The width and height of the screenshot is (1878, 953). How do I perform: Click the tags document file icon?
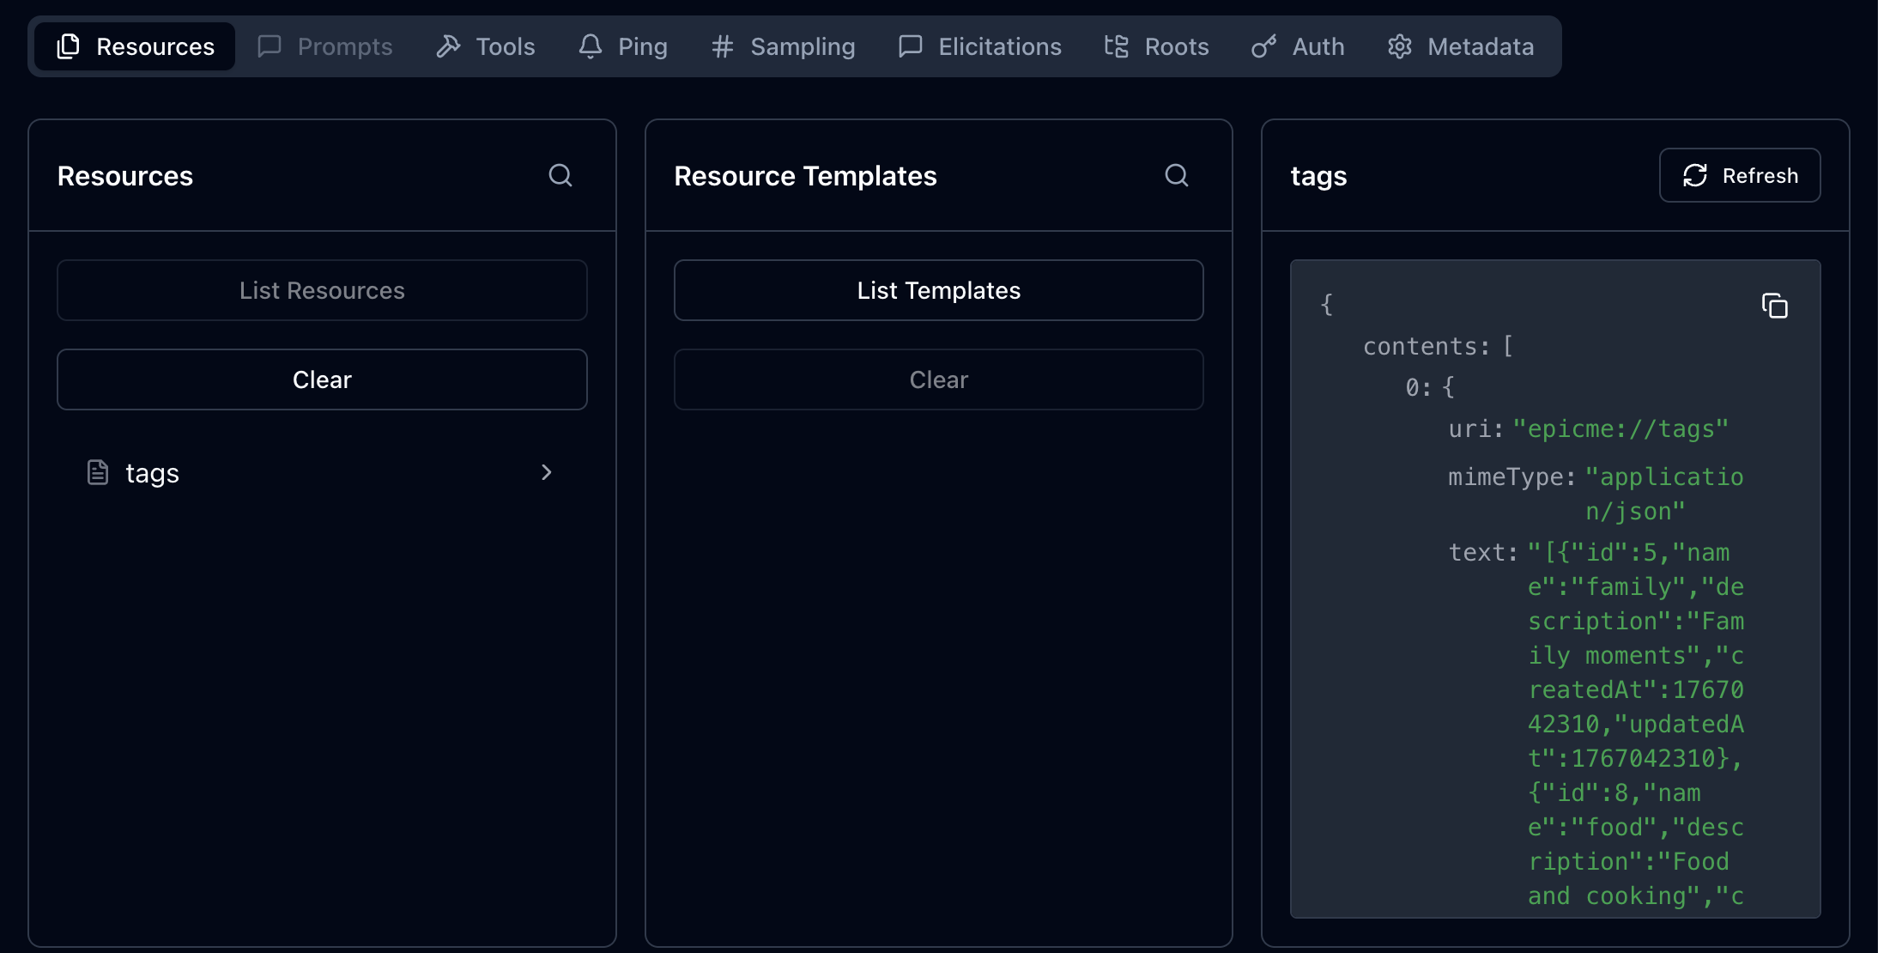click(x=98, y=472)
